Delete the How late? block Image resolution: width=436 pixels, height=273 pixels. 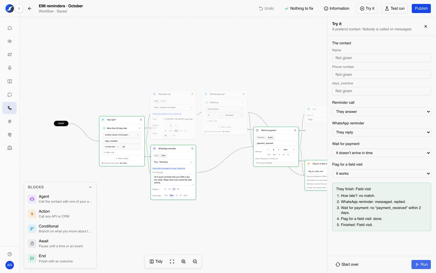[x=141, y=120]
